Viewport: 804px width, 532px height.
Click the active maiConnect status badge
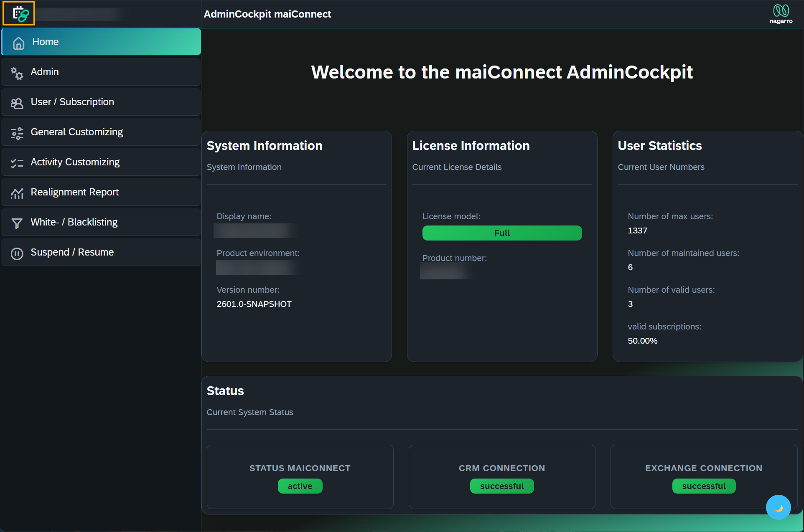point(300,486)
